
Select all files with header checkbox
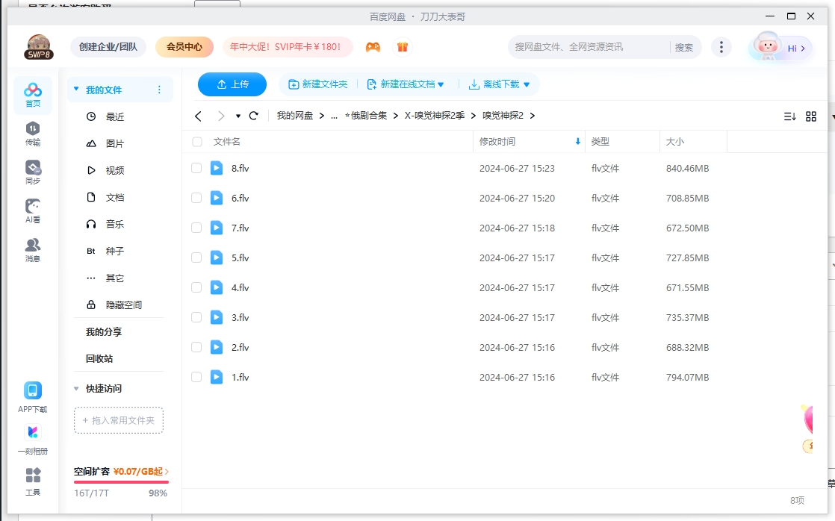[x=196, y=141]
